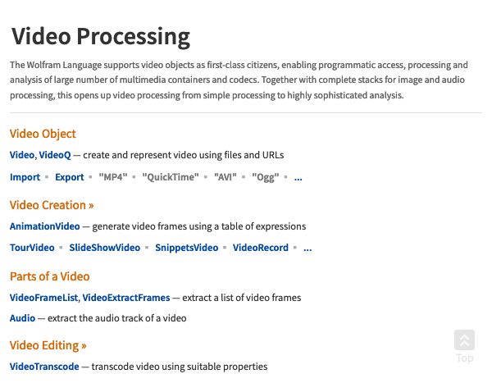This screenshot has width=492, height=383.
Task: Click the "MP4" format label
Action: 113,177
